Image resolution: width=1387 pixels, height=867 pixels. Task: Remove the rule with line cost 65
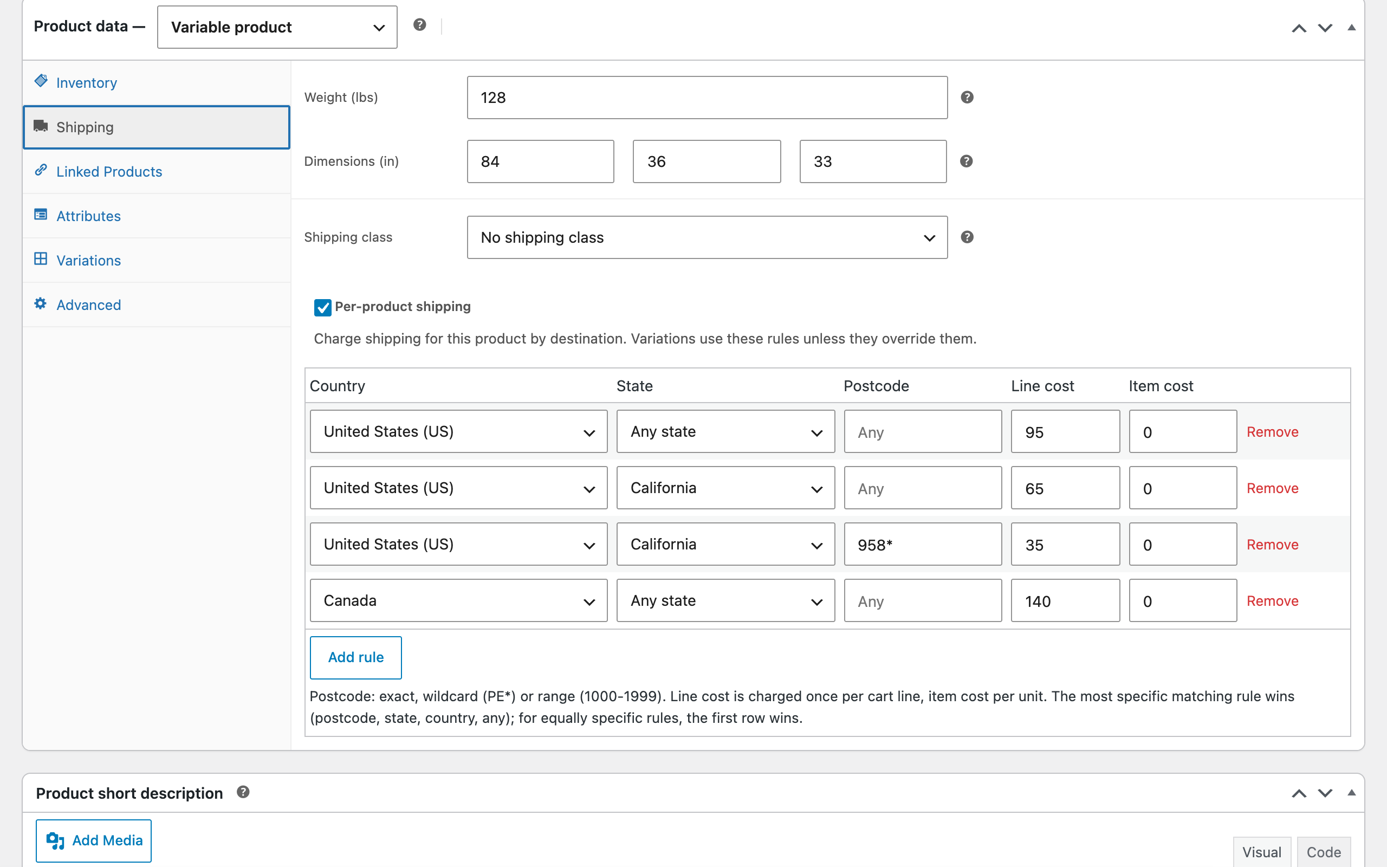[x=1272, y=489]
